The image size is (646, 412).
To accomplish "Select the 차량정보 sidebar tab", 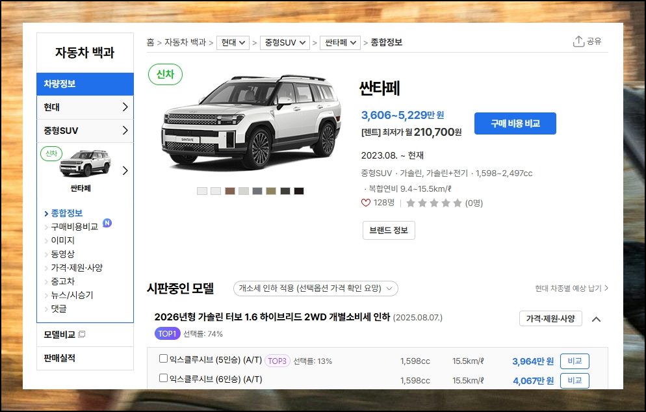I will (85, 84).
